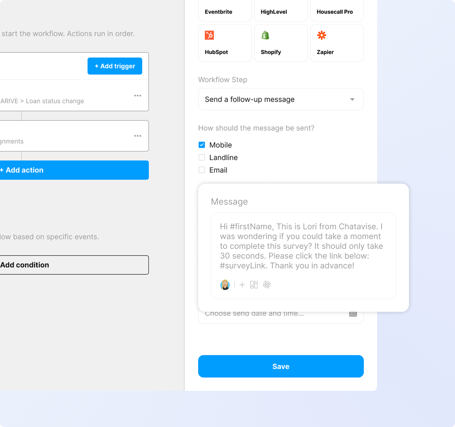Open the calendar icon for send date
This screenshot has height=427, width=455.
353,314
